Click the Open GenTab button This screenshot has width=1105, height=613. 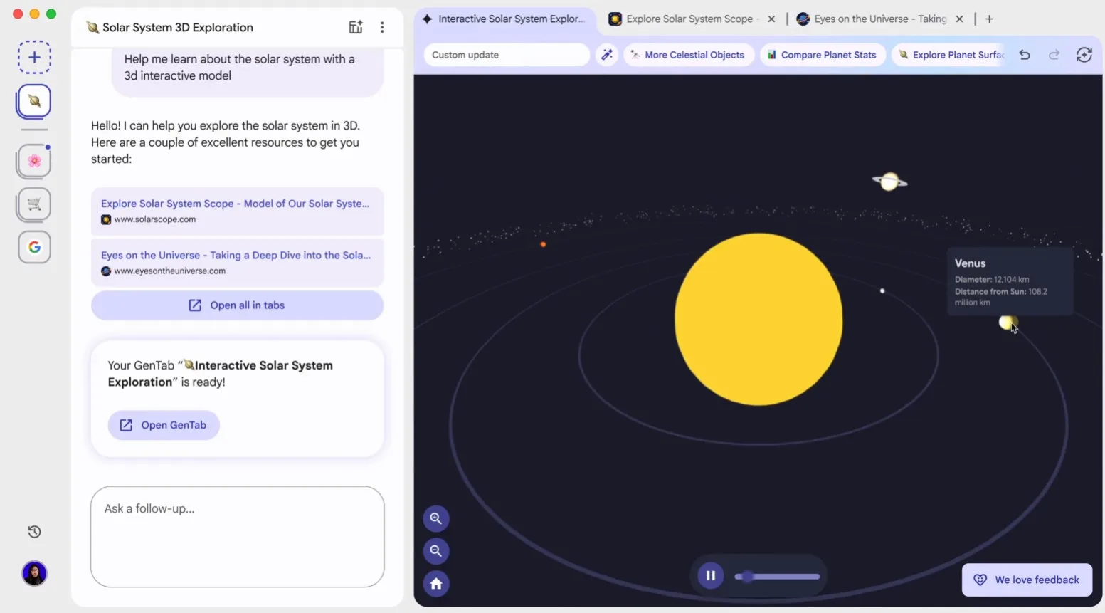(x=164, y=425)
